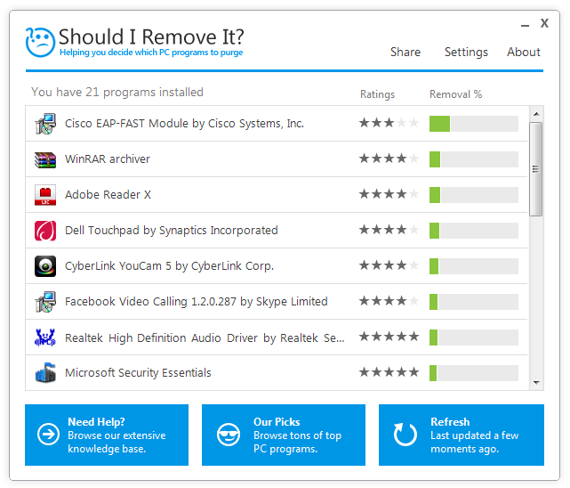Click the Realtek audio driver removal bar

coord(474,338)
